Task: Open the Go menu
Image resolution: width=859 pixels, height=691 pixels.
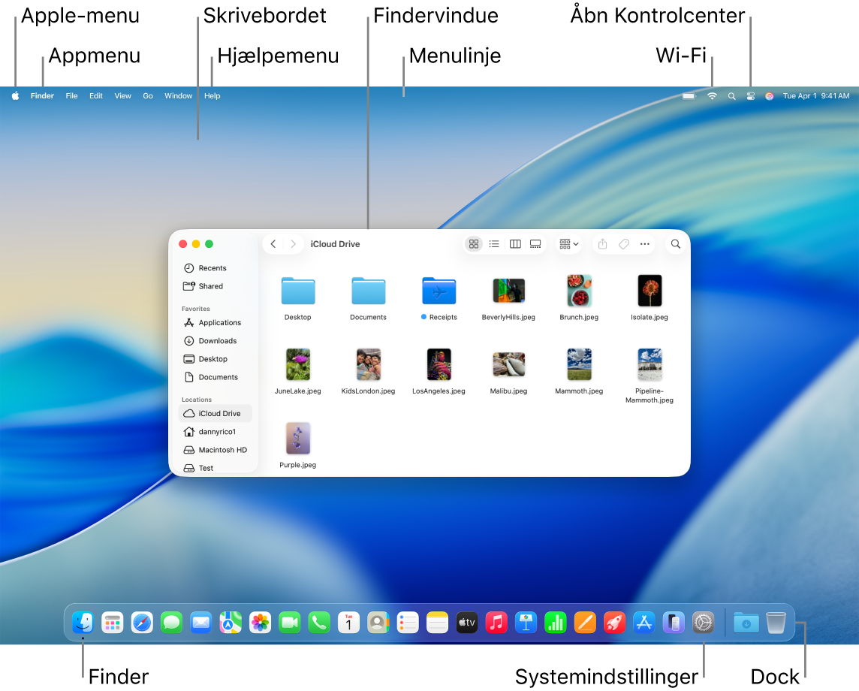Action: 147,95
